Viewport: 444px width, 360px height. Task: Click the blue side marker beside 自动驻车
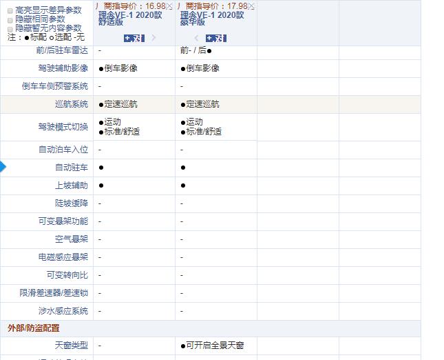pos(3,167)
